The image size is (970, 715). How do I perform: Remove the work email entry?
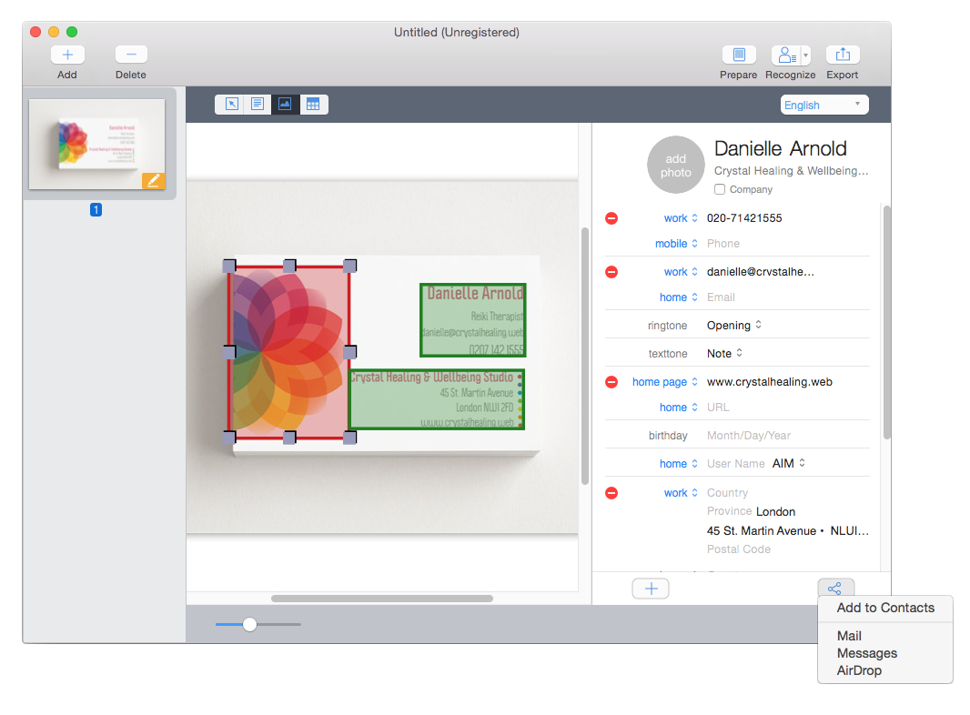tap(611, 272)
